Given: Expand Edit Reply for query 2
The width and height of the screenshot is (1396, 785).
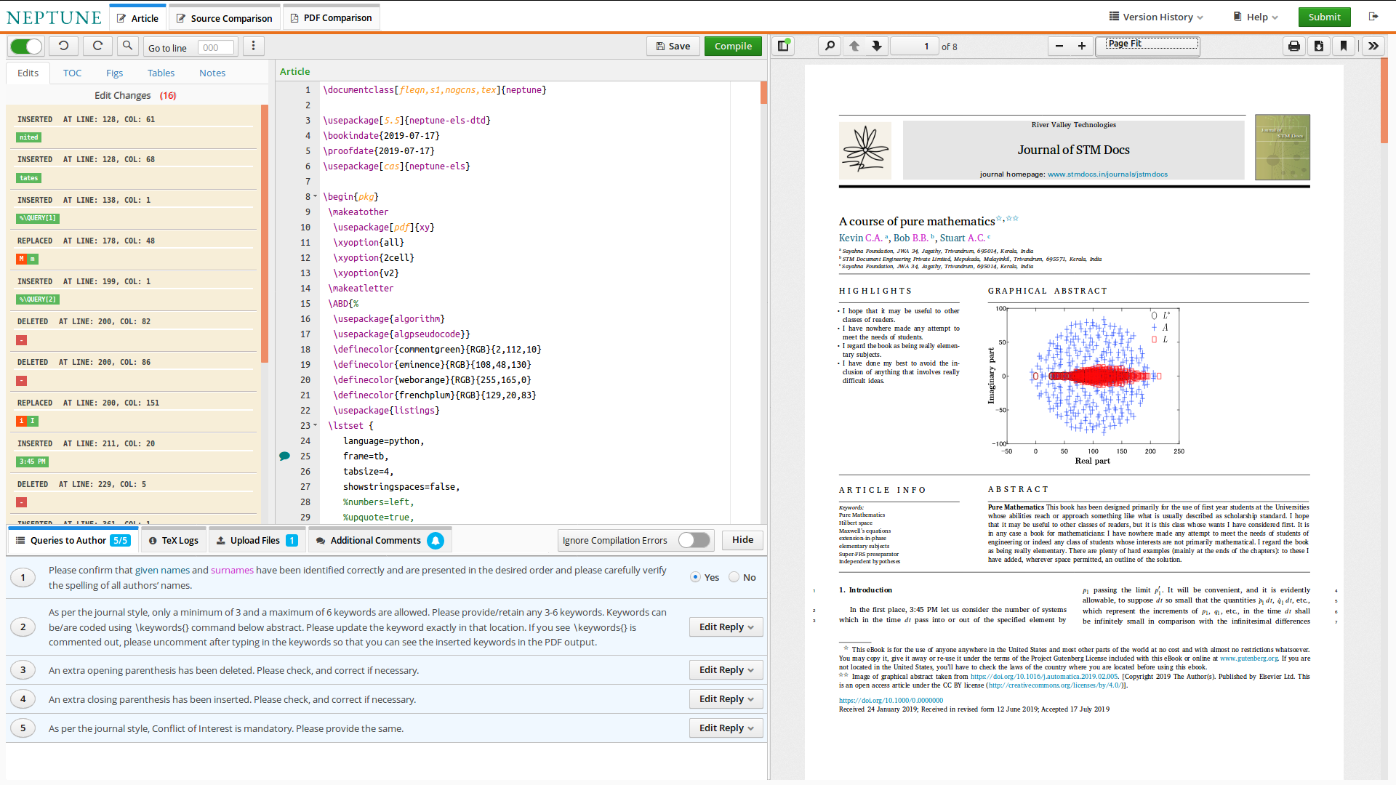Looking at the screenshot, I should coord(726,627).
